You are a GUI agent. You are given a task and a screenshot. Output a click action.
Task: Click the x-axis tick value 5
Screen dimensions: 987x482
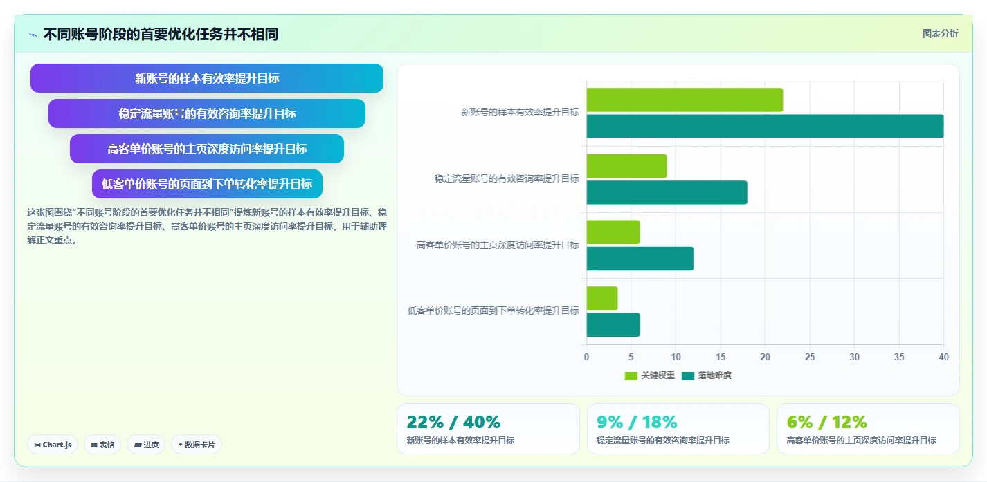point(631,357)
